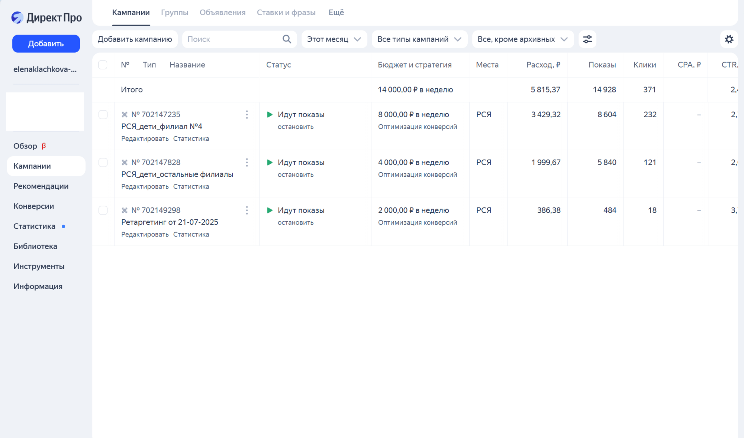Image resolution: width=744 pixels, height=438 pixels.
Task: Select checkbox for Ретаргетинг от 21-07-2025
Action: pos(103,210)
